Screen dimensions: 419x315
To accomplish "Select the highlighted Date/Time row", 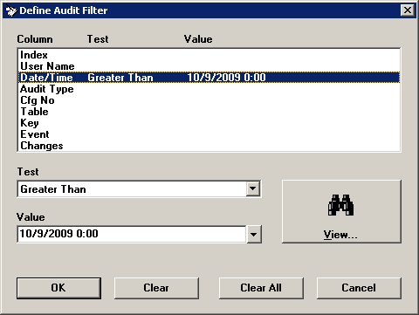I will pyautogui.click(x=209, y=78).
